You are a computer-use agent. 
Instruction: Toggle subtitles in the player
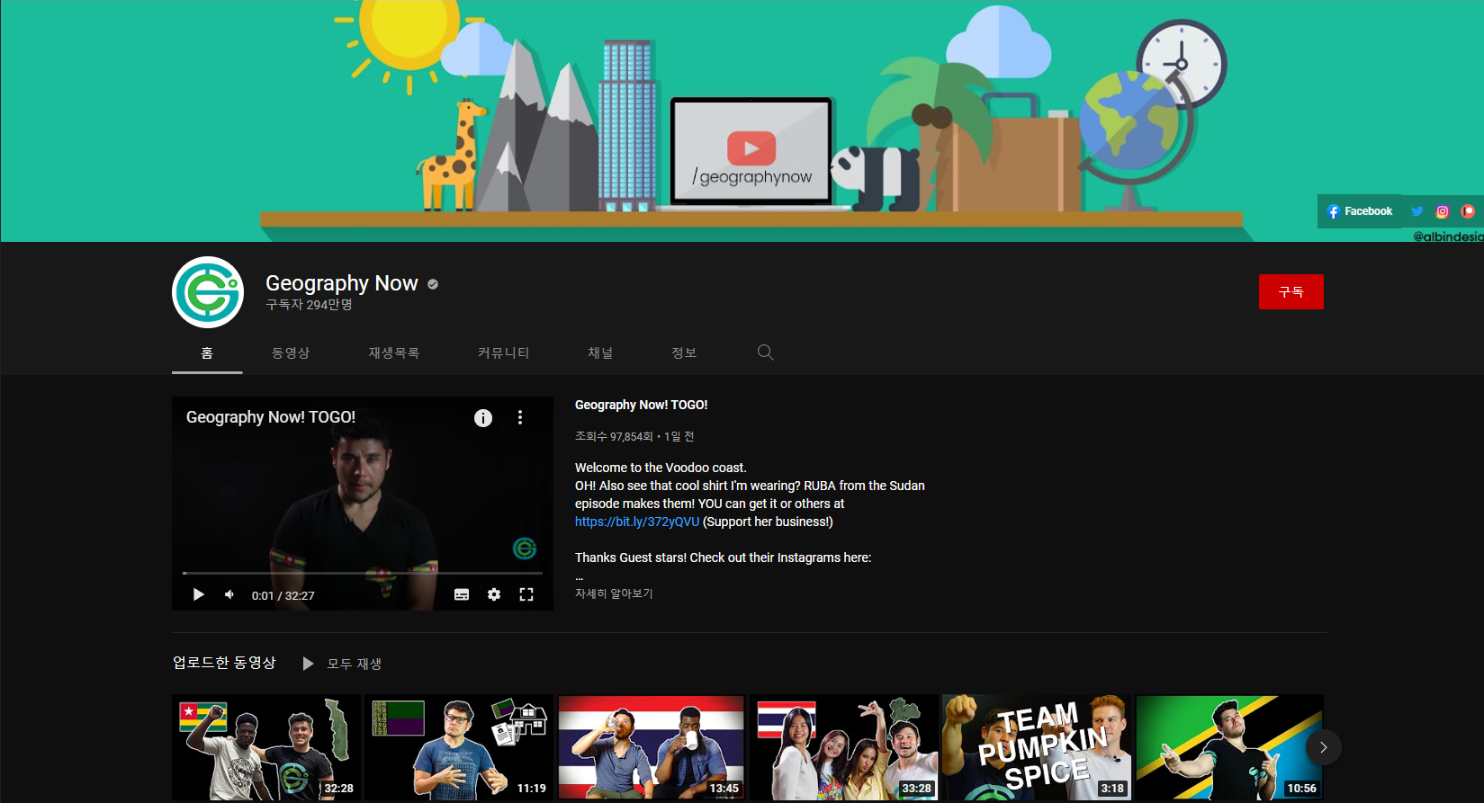coord(462,594)
